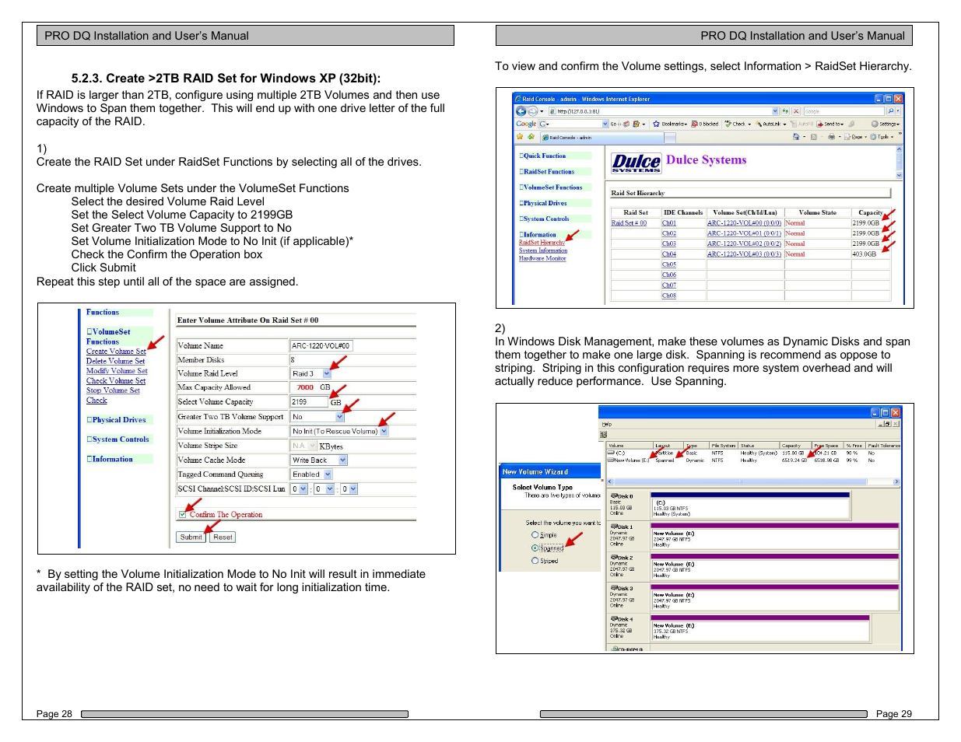Click the Disk 3 icon in Disk Management
The image size is (961, 742).
click(x=614, y=588)
